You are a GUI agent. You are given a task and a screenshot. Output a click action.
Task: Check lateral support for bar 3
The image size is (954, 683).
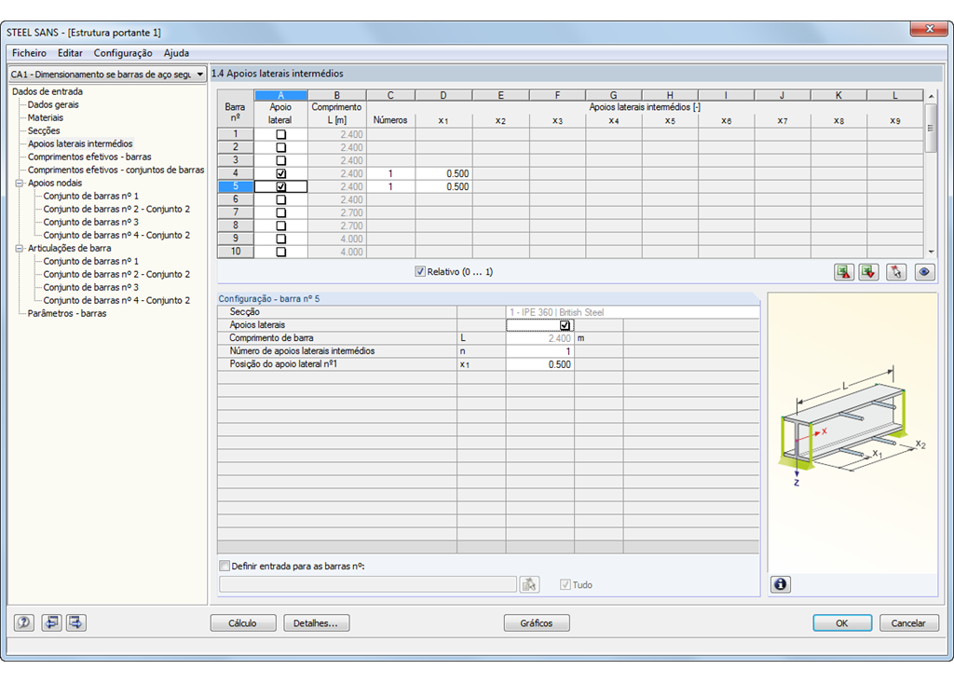(x=281, y=160)
